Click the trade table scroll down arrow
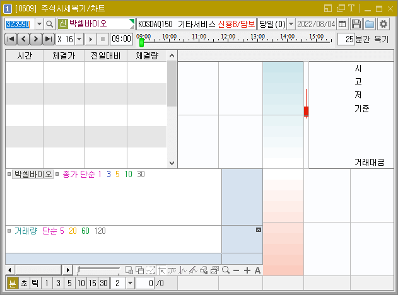Image resolution: width=398 pixels, height=295 pixels. 172,163
